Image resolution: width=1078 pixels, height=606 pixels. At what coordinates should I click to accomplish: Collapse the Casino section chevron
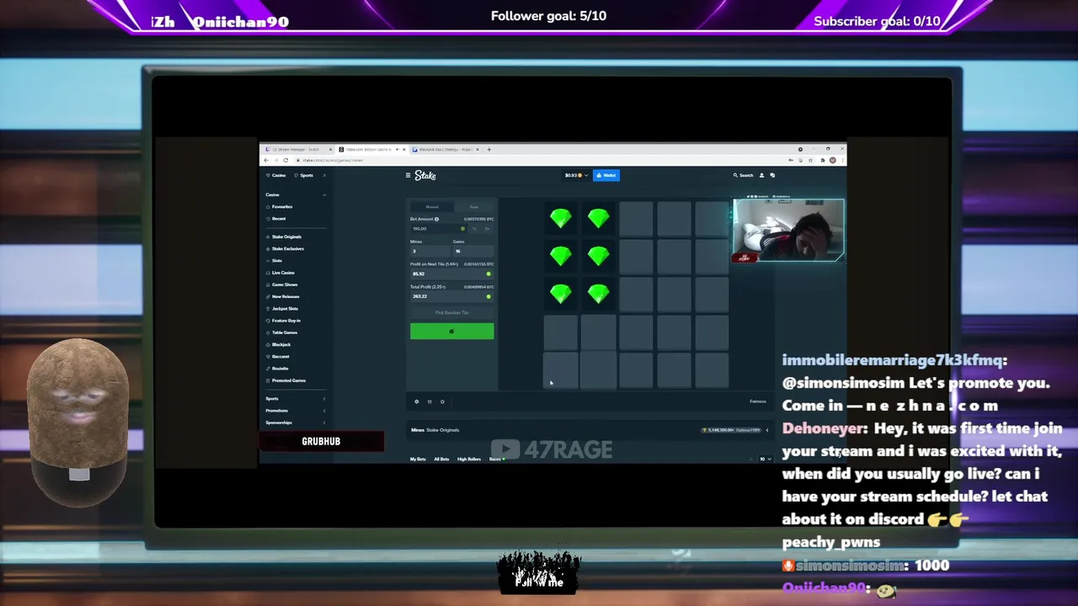tap(324, 194)
